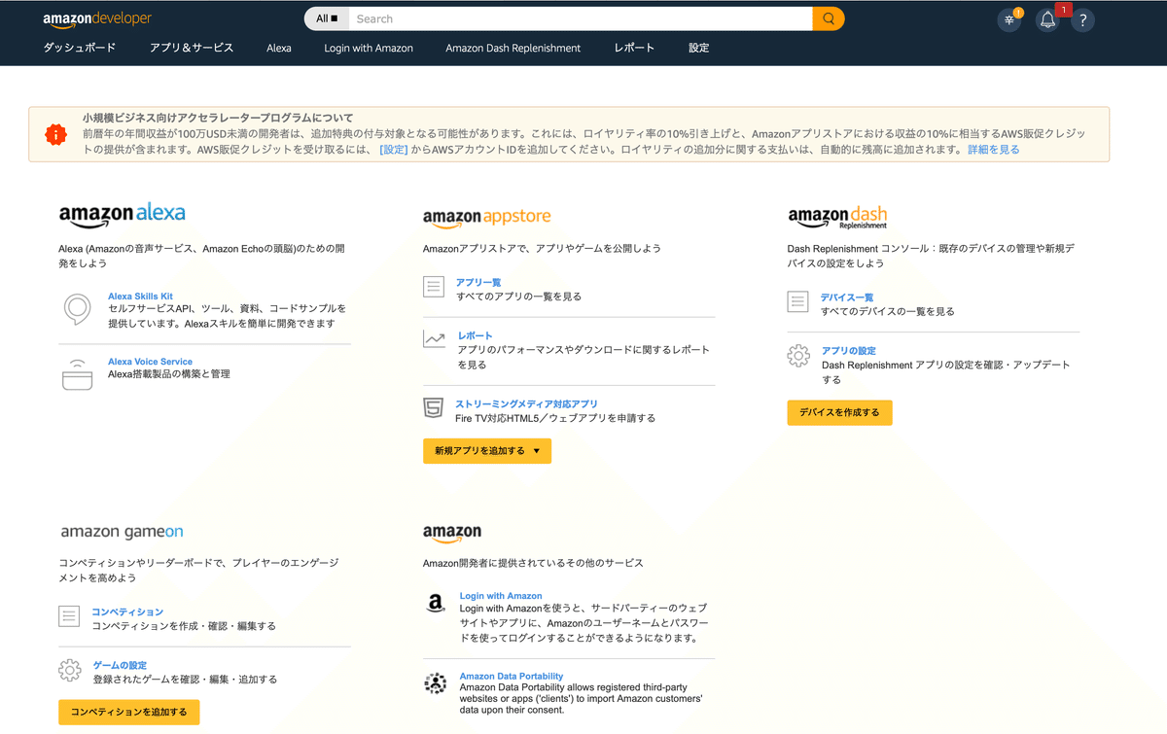Open the ゲームの設定 link
The width and height of the screenshot is (1167, 734).
click(120, 666)
